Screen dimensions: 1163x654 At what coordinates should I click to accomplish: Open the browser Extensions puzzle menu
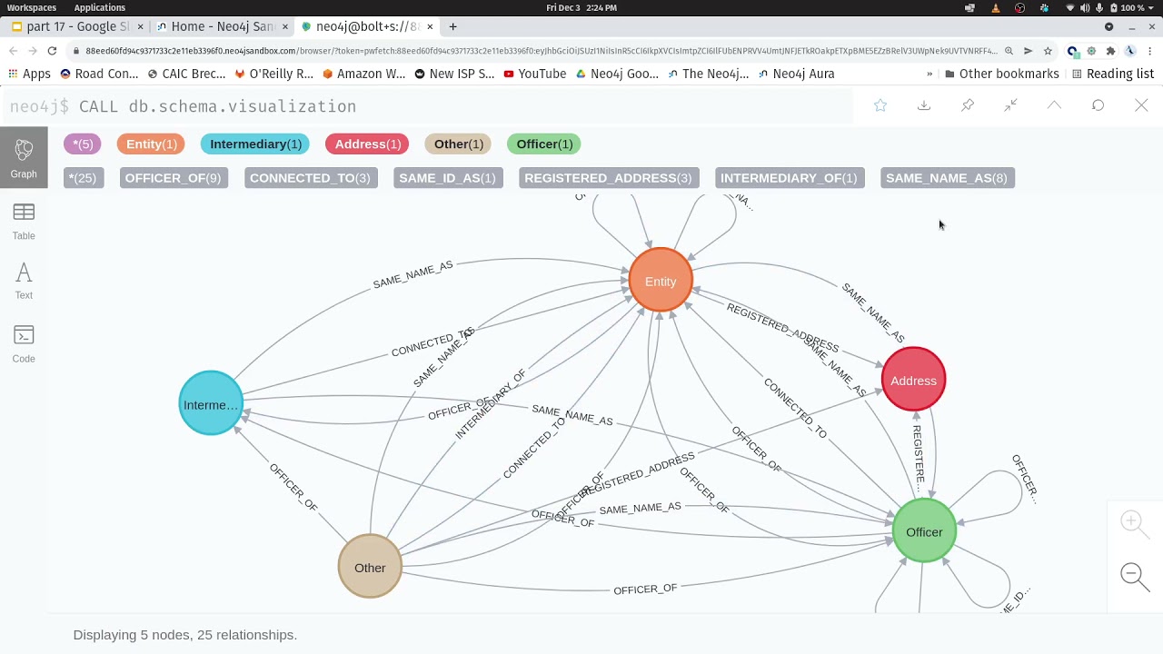[x=1110, y=51]
